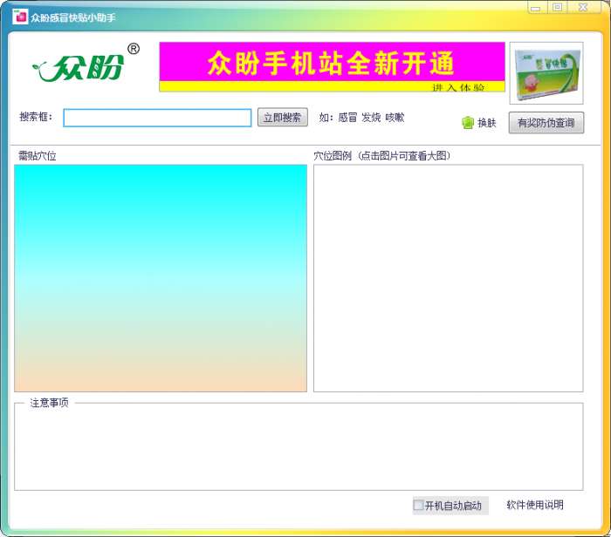This screenshot has height=537, width=611.
Task: Open the 有奖防伪查询 button
Action: click(546, 123)
